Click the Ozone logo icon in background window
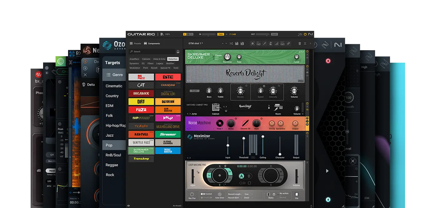Viewport: 440px width, 208px height. click(107, 46)
